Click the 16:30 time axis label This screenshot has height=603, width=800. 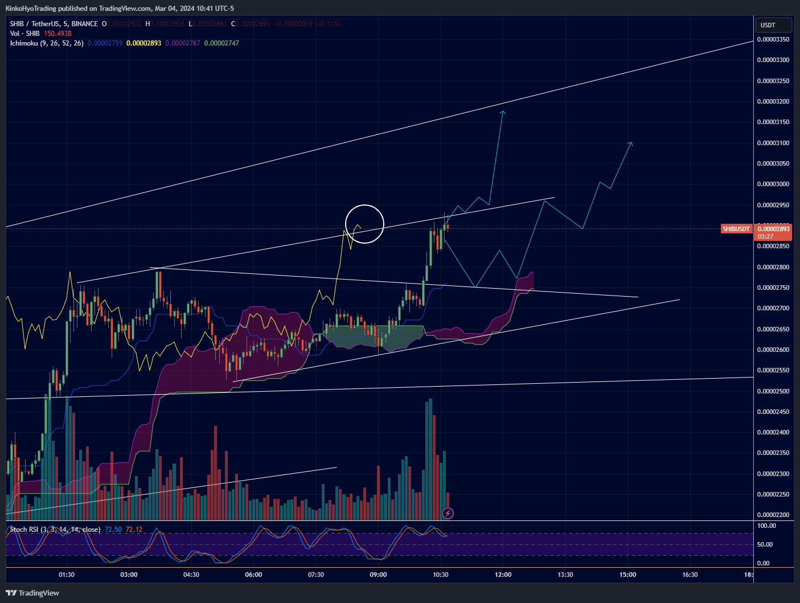click(690, 575)
